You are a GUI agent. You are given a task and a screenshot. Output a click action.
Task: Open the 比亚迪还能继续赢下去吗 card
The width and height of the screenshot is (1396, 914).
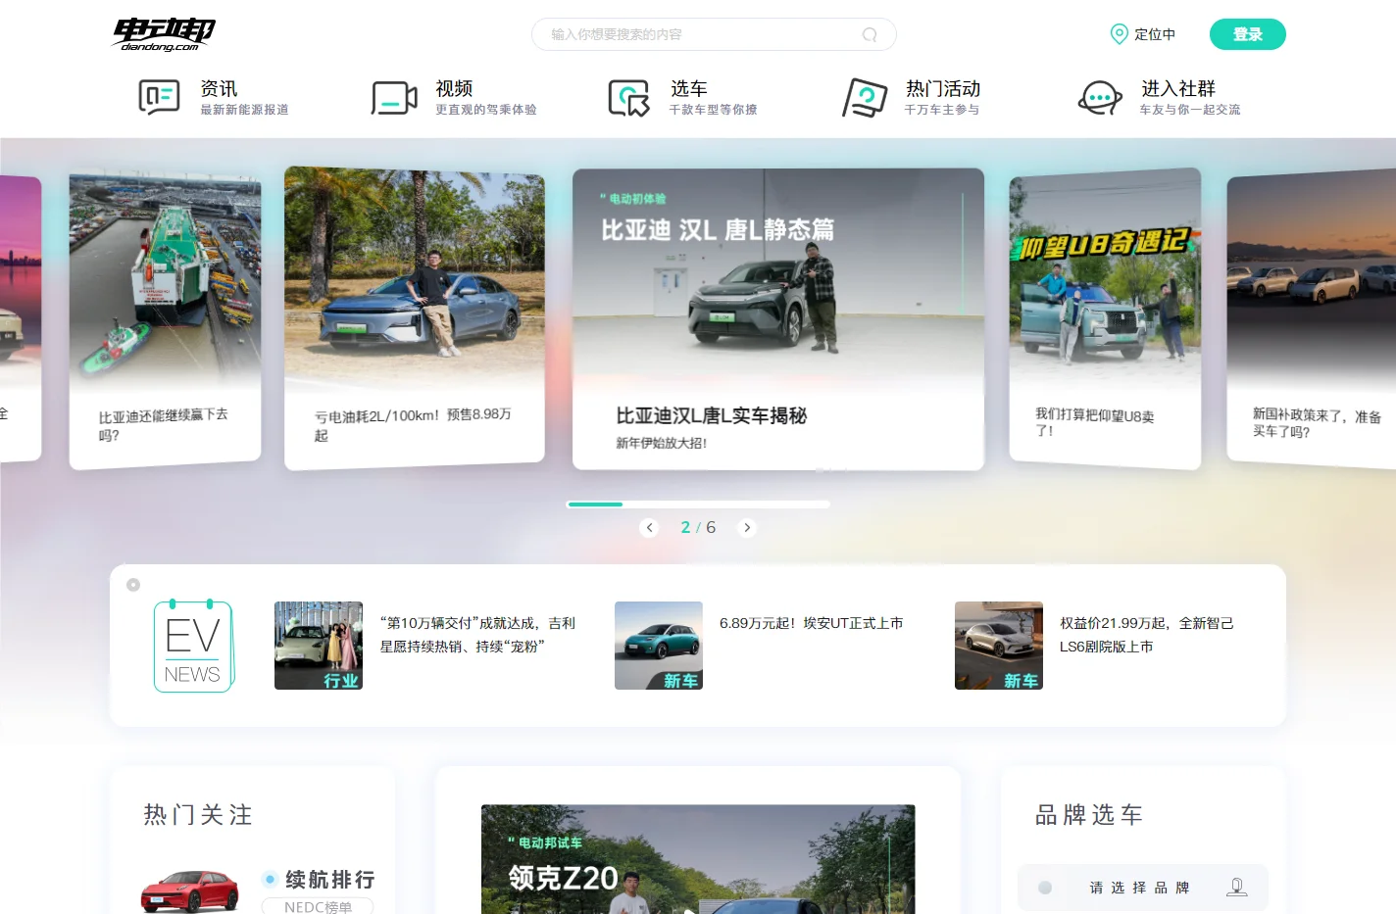pos(165,321)
